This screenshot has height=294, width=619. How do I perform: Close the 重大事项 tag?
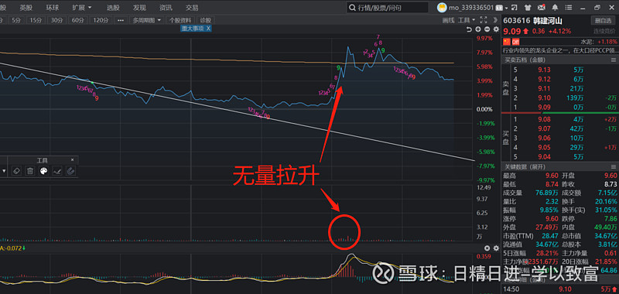tap(208, 29)
